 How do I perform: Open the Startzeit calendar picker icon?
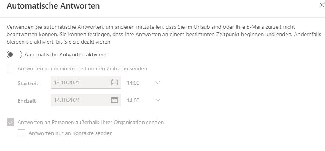point(114,83)
